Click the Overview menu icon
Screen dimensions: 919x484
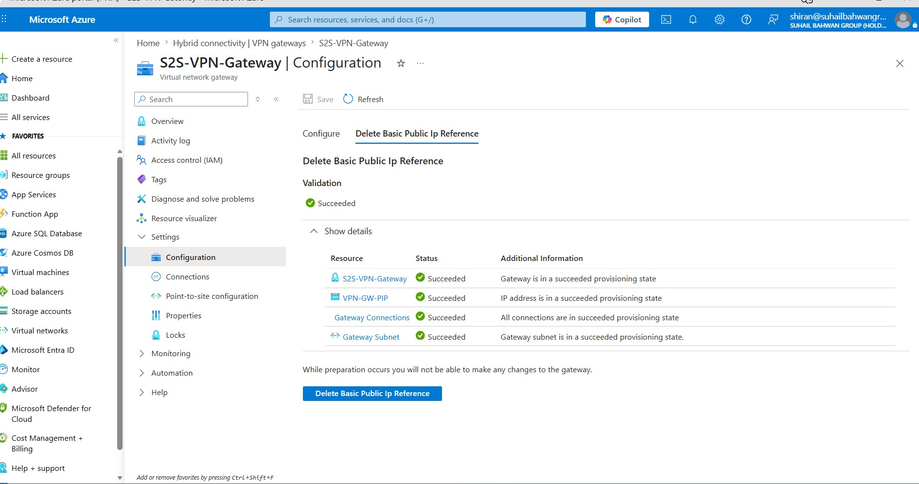tap(141, 121)
